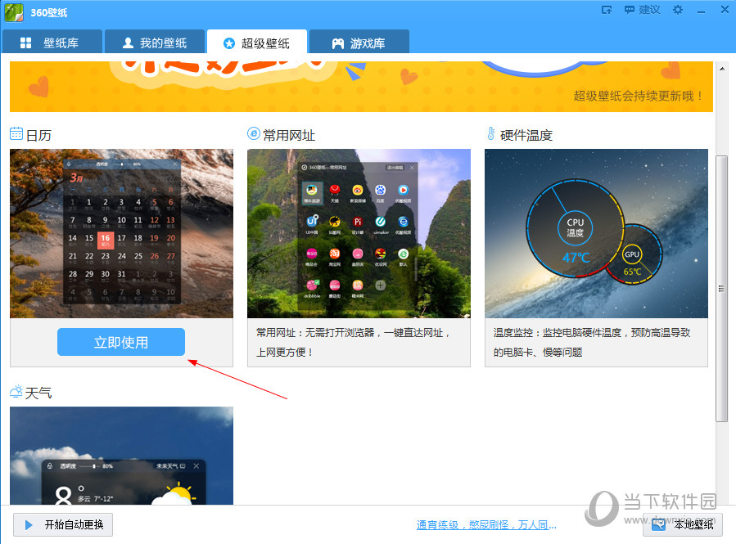Select the 超级壁纸 tab

[x=256, y=43]
